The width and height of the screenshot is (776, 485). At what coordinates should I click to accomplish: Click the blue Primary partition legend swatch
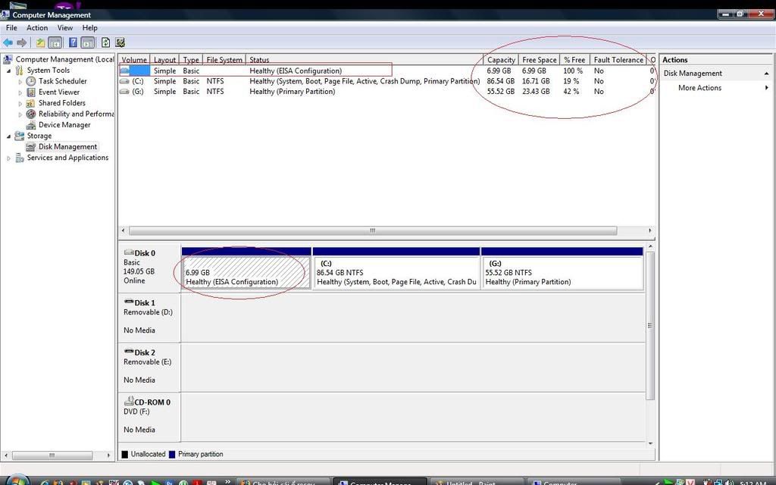[172, 455]
